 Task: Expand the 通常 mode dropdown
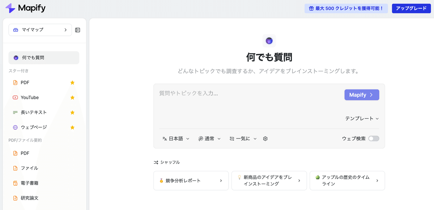coord(209,138)
